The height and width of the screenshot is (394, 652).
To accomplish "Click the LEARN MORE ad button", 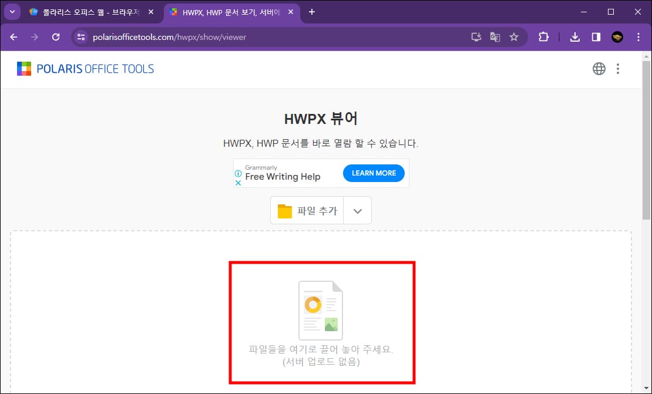I will 374,173.
